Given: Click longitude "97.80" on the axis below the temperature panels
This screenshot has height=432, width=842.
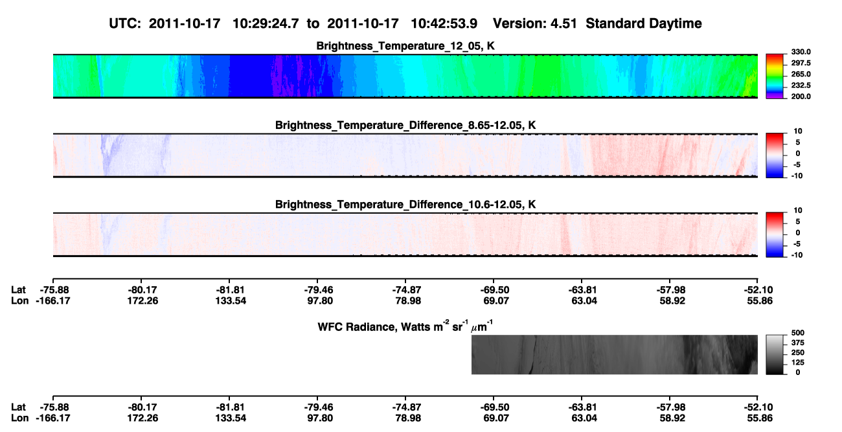Looking at the screenshot, I should tap(317, 301).
